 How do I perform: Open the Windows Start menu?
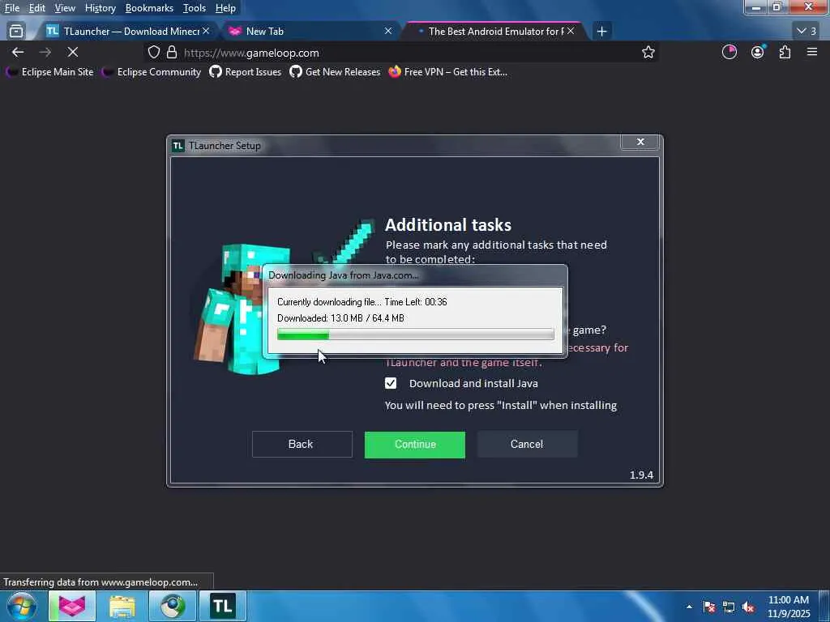pyautogui.click(x=22, y=606)
